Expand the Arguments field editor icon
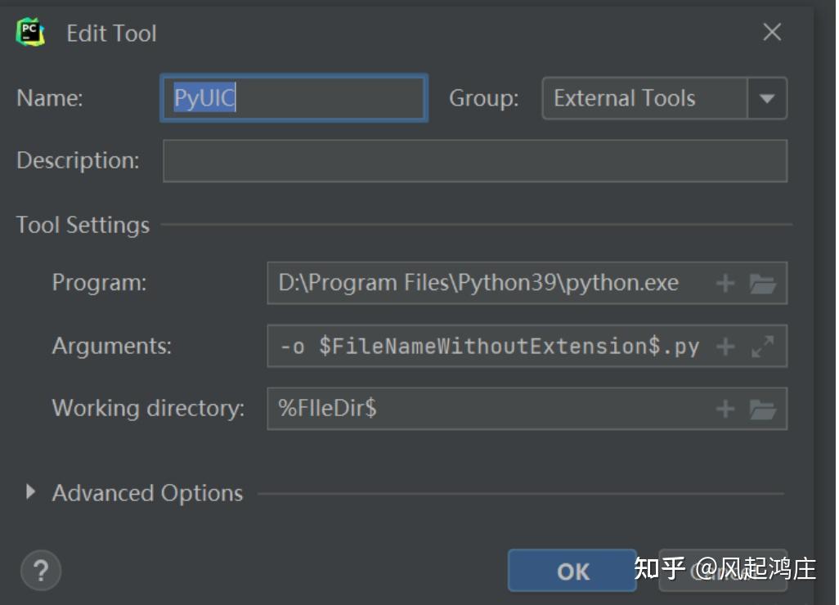839x605 pixels. pos(761,345)
